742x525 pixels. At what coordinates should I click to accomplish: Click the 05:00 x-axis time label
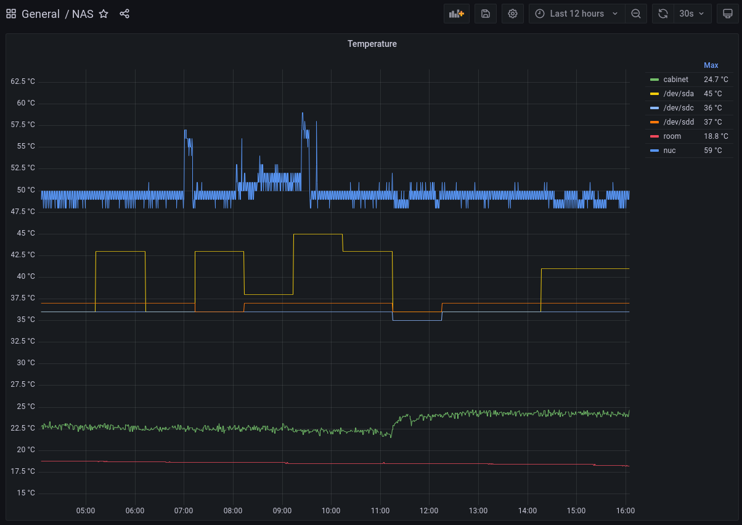(86, 511)
